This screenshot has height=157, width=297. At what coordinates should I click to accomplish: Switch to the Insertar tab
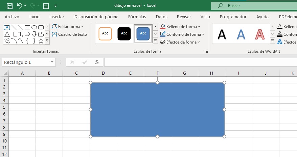[x=57, y=17]
